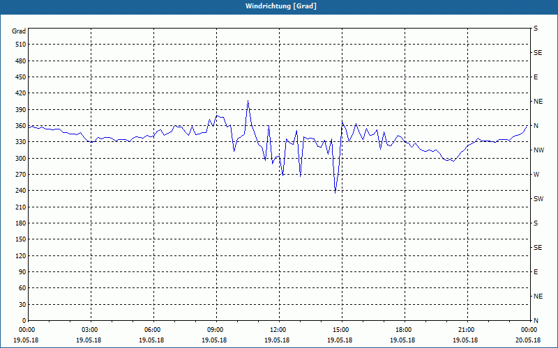Image resolution: width=558 pixels, height=348 pixels.
Task: Select the 210 y-axis label
Action: [21, 207]
